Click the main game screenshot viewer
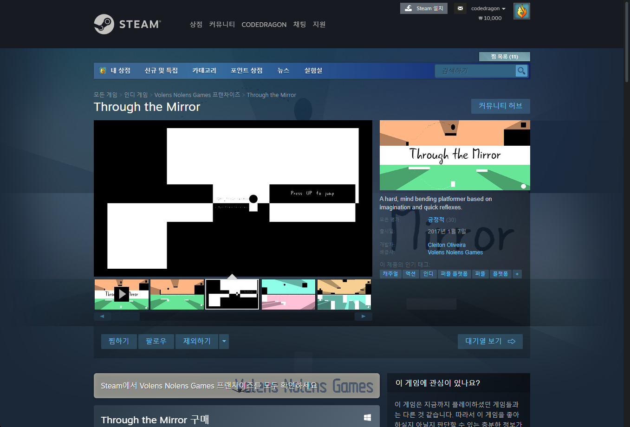 point(233,199)
